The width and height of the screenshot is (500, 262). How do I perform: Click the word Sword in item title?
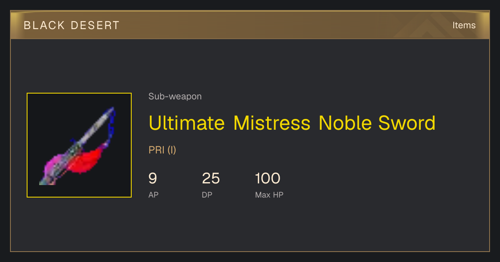tap(407, 123)
